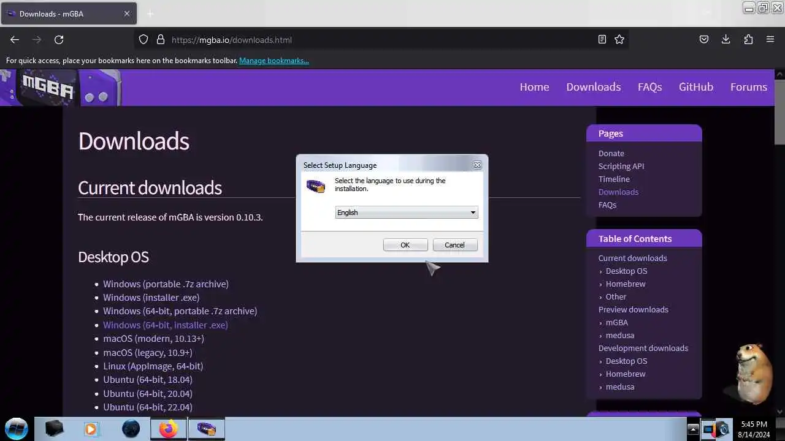Click the browser back arrow
Screen dimensions: 785x441
pyautogui.click(x=15, y=40)
